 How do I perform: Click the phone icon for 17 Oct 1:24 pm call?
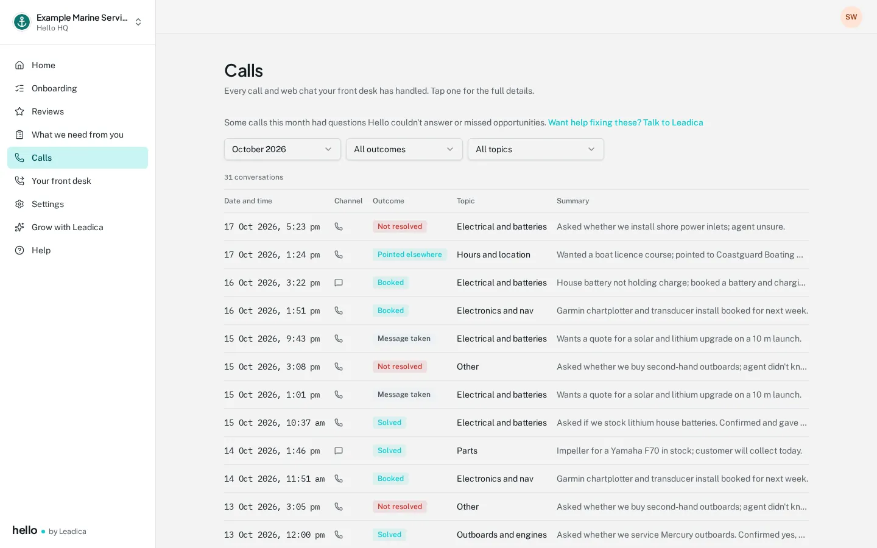pos(339,255)
